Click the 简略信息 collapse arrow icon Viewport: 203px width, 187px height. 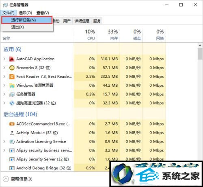pos(6,179)
